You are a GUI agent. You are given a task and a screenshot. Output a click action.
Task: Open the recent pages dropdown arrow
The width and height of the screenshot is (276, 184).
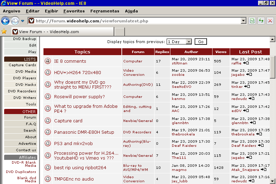point(22,21)
